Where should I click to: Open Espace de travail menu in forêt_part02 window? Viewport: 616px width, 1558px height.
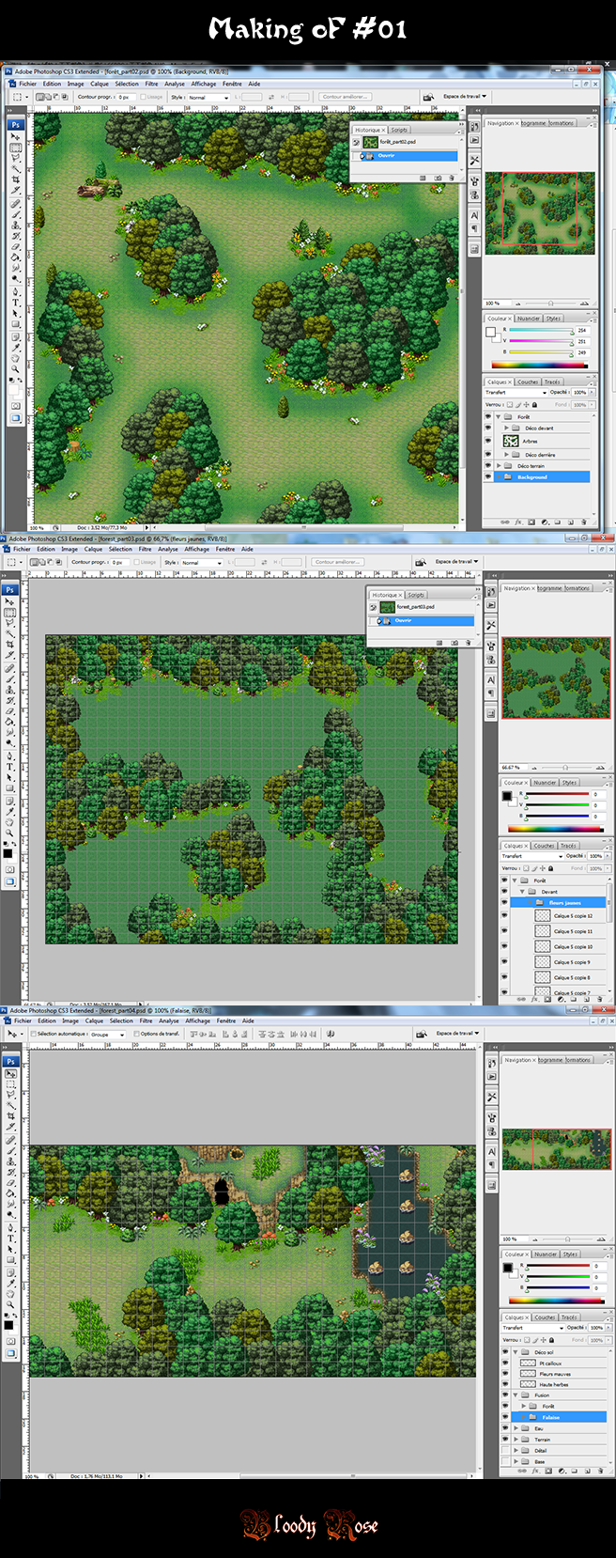pos(465,96)
